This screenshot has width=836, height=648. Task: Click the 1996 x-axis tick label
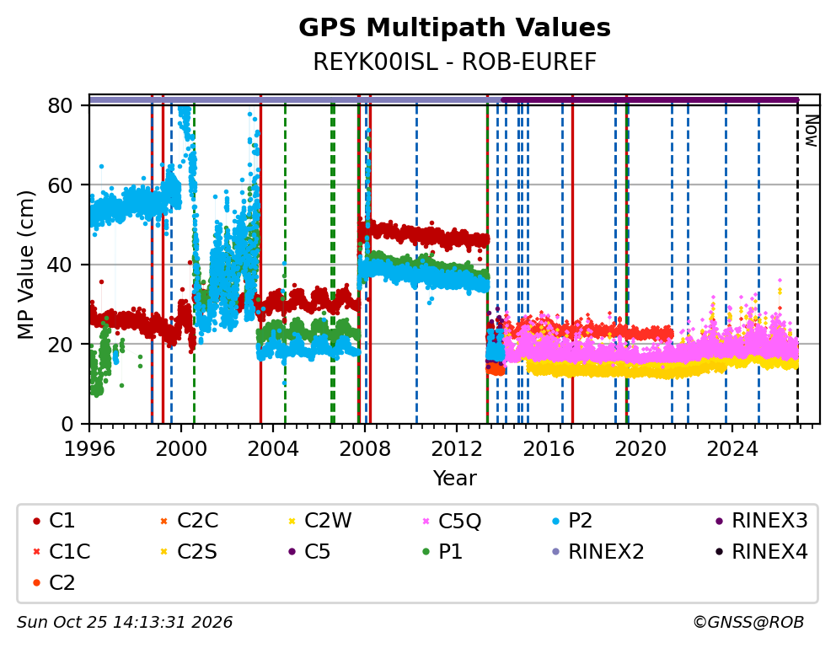click(x=89, y=449)
